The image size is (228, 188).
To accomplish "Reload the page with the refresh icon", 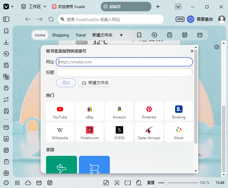I will click(51, 19).
